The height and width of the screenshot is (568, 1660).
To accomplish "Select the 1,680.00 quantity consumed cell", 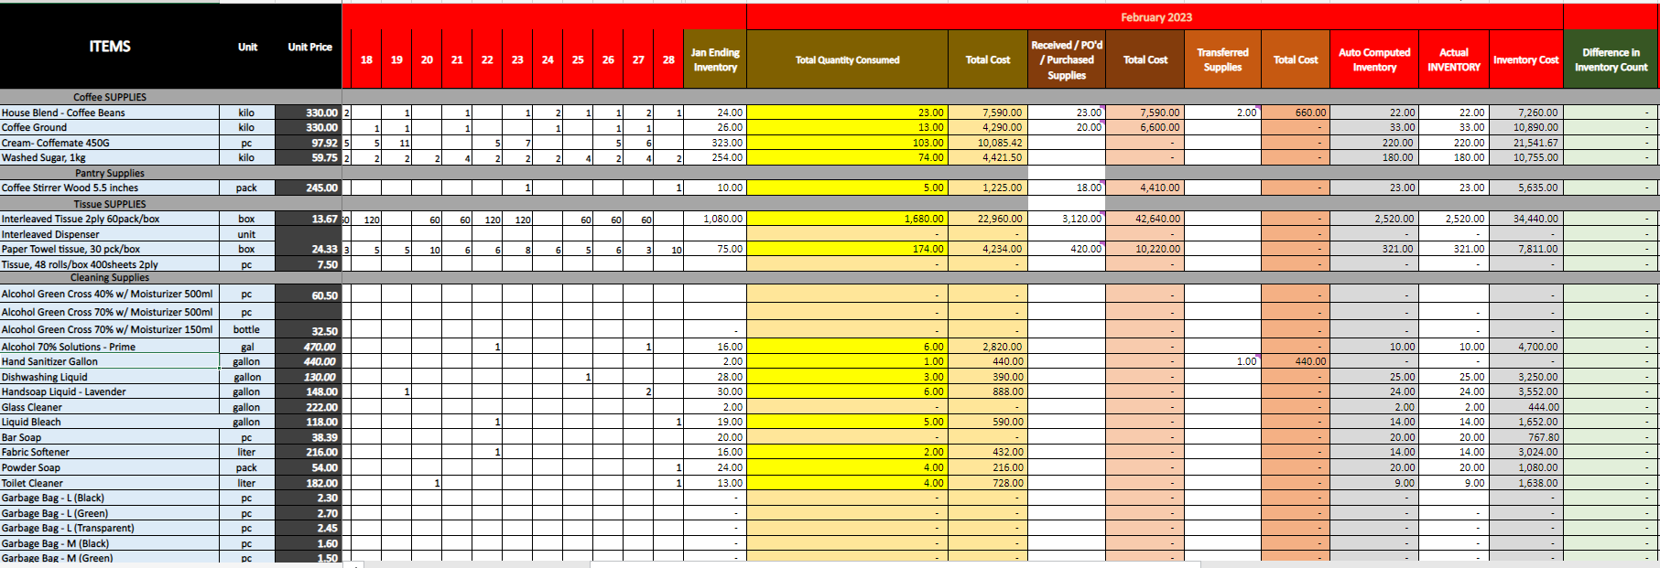I will coord(847,219).
